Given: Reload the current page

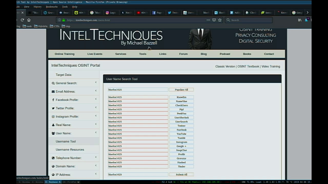Looking at the screenshot, I should (x=23, y=20).
